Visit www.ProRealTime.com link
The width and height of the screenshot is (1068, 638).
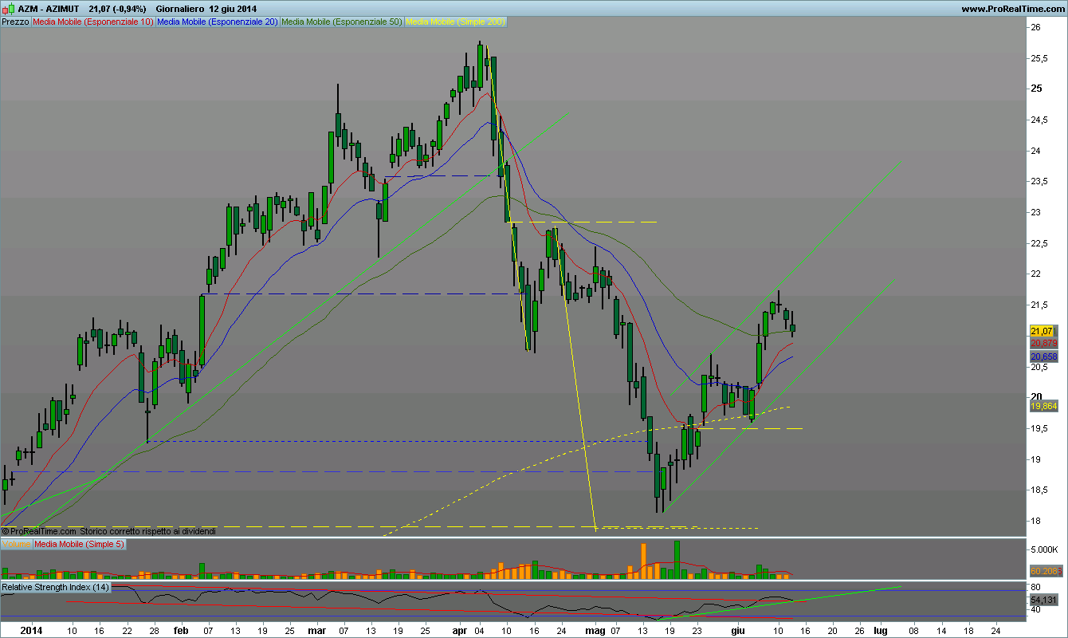click(x=1011, y=9)
